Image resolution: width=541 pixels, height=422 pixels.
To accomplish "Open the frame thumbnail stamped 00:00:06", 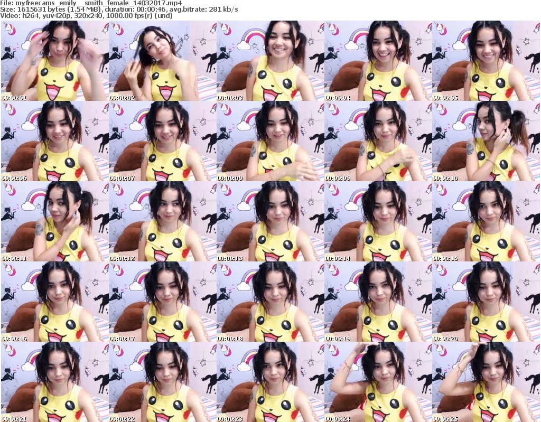I will (x=54, y=141).
